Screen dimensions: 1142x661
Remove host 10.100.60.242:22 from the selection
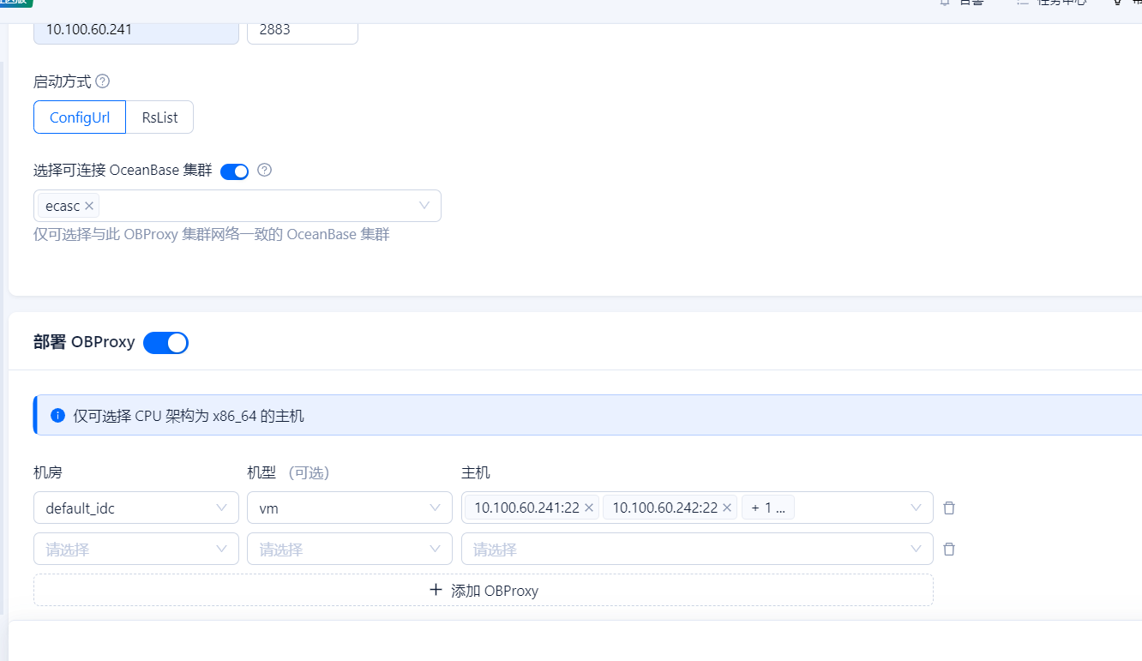pyautogui.click(x=727, y=508)
